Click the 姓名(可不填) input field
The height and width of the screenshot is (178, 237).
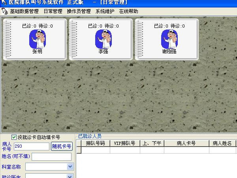[51, 157]
